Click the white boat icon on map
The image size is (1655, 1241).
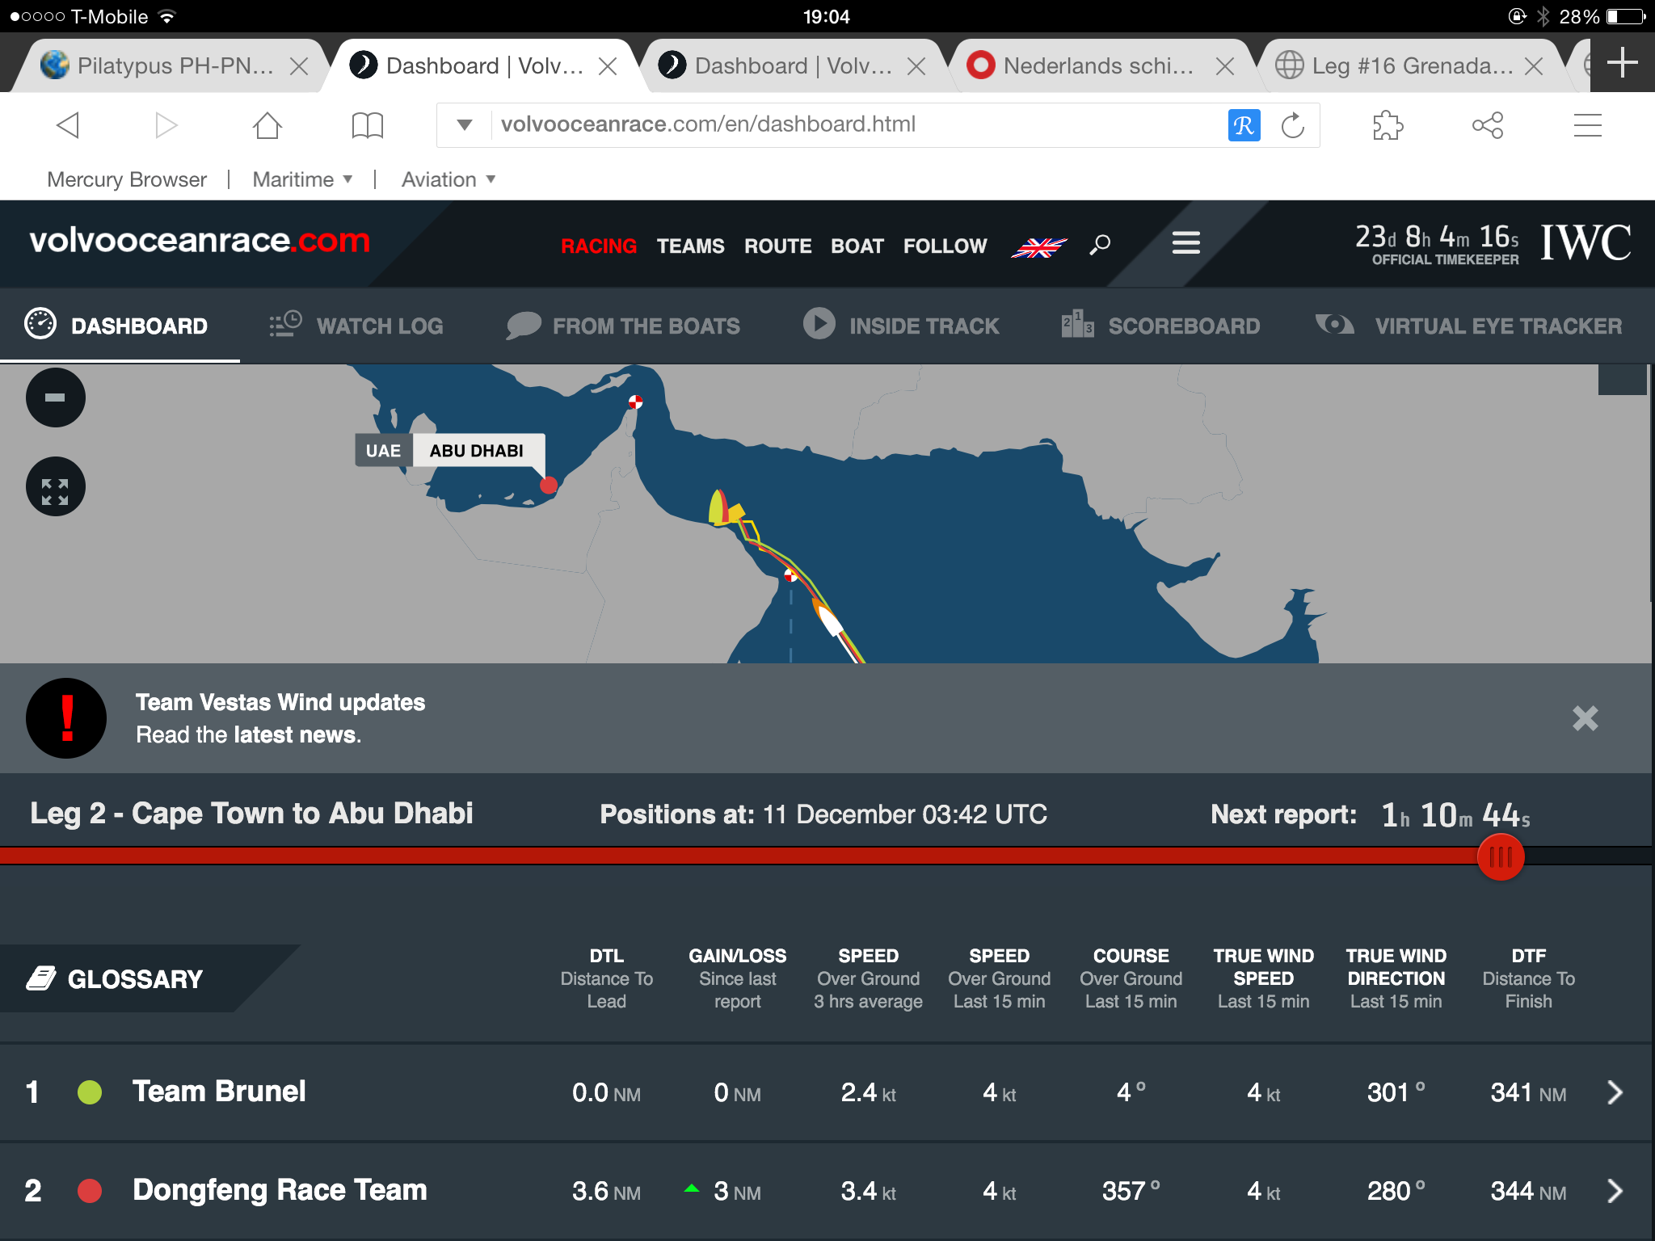point(829,620)
